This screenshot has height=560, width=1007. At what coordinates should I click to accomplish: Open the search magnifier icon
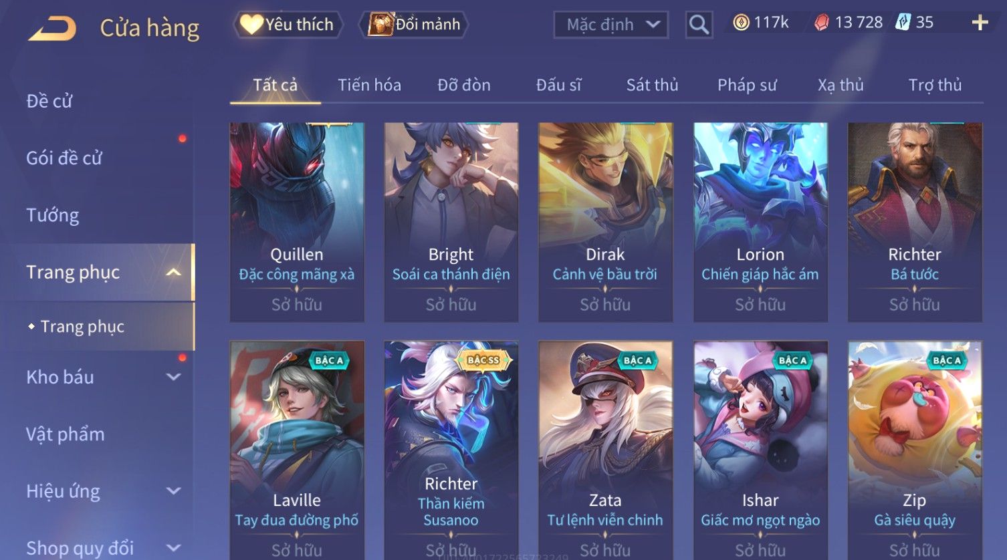tap(699, 25)
